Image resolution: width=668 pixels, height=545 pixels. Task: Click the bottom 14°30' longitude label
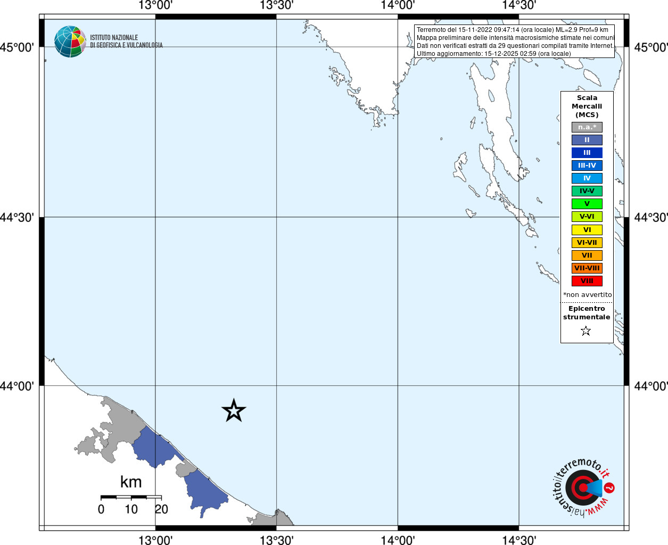pos(519,540)
